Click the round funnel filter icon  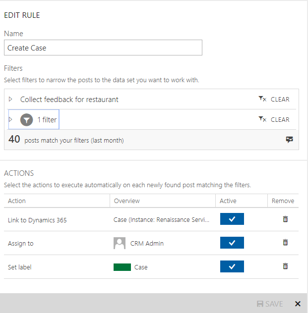coord(27,120)
